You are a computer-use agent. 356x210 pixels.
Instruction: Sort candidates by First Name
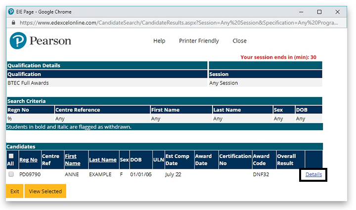click(x=72, y=159)
